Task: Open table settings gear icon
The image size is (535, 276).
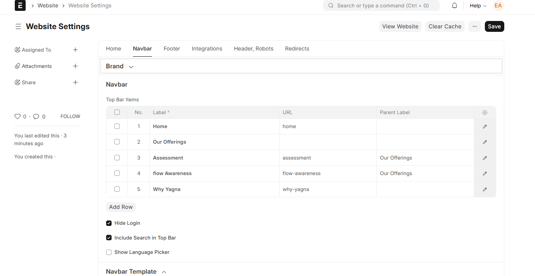Action: (484, 113)
